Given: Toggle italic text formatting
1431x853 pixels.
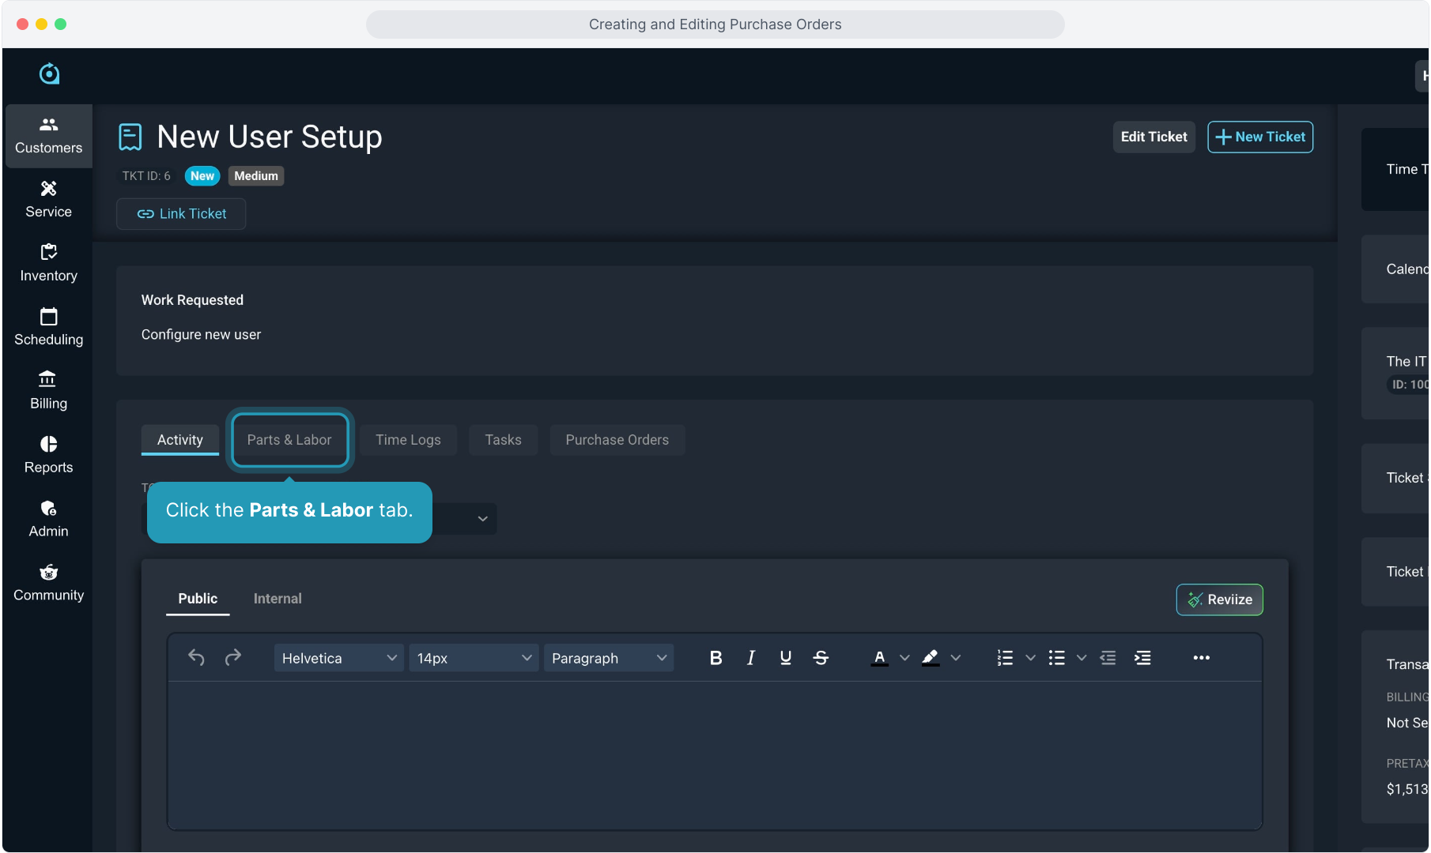Looking at the screenshot, I should [x=750, y=658].
